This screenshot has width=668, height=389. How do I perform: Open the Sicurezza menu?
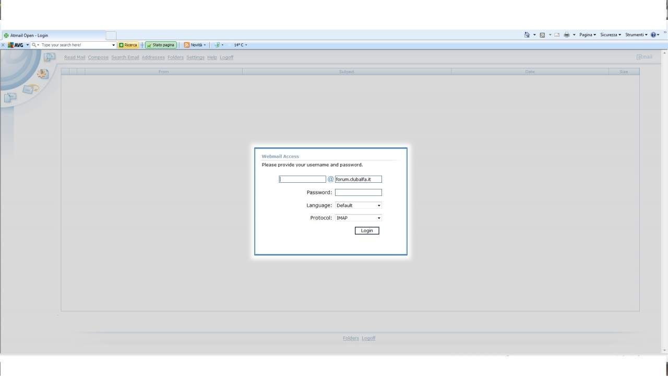(x=610, y=35)
